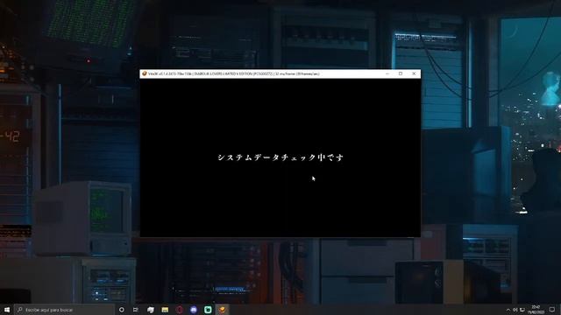Click the taskbar search box
Viewport: 561px width, 315px height.
point(64,310)
